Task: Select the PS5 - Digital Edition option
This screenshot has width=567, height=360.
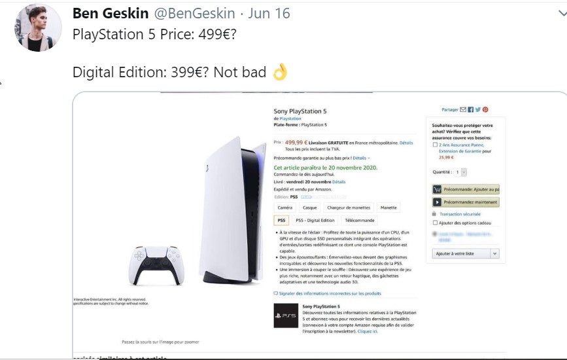Action: (315, 221)
